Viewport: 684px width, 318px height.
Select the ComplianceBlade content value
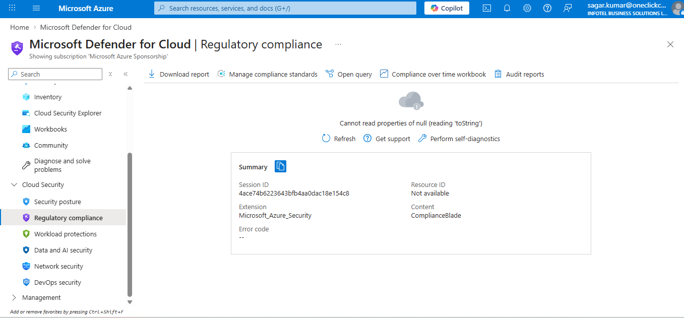pos(436,215)
